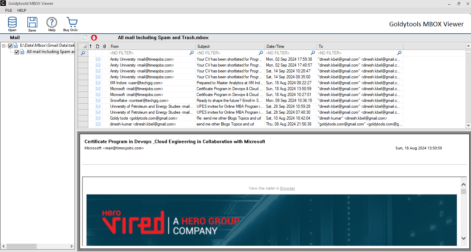Sort by Date/Time column header

coord(291,46)
